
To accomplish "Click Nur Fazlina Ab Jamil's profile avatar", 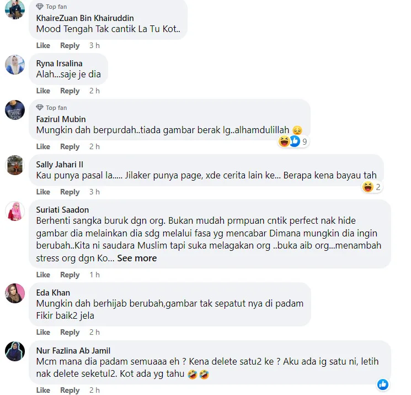I will [15, 351].
